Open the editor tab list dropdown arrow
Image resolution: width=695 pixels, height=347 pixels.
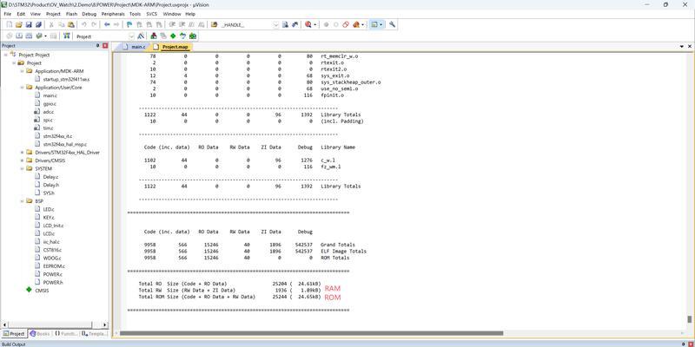click(x=682, y=47)
